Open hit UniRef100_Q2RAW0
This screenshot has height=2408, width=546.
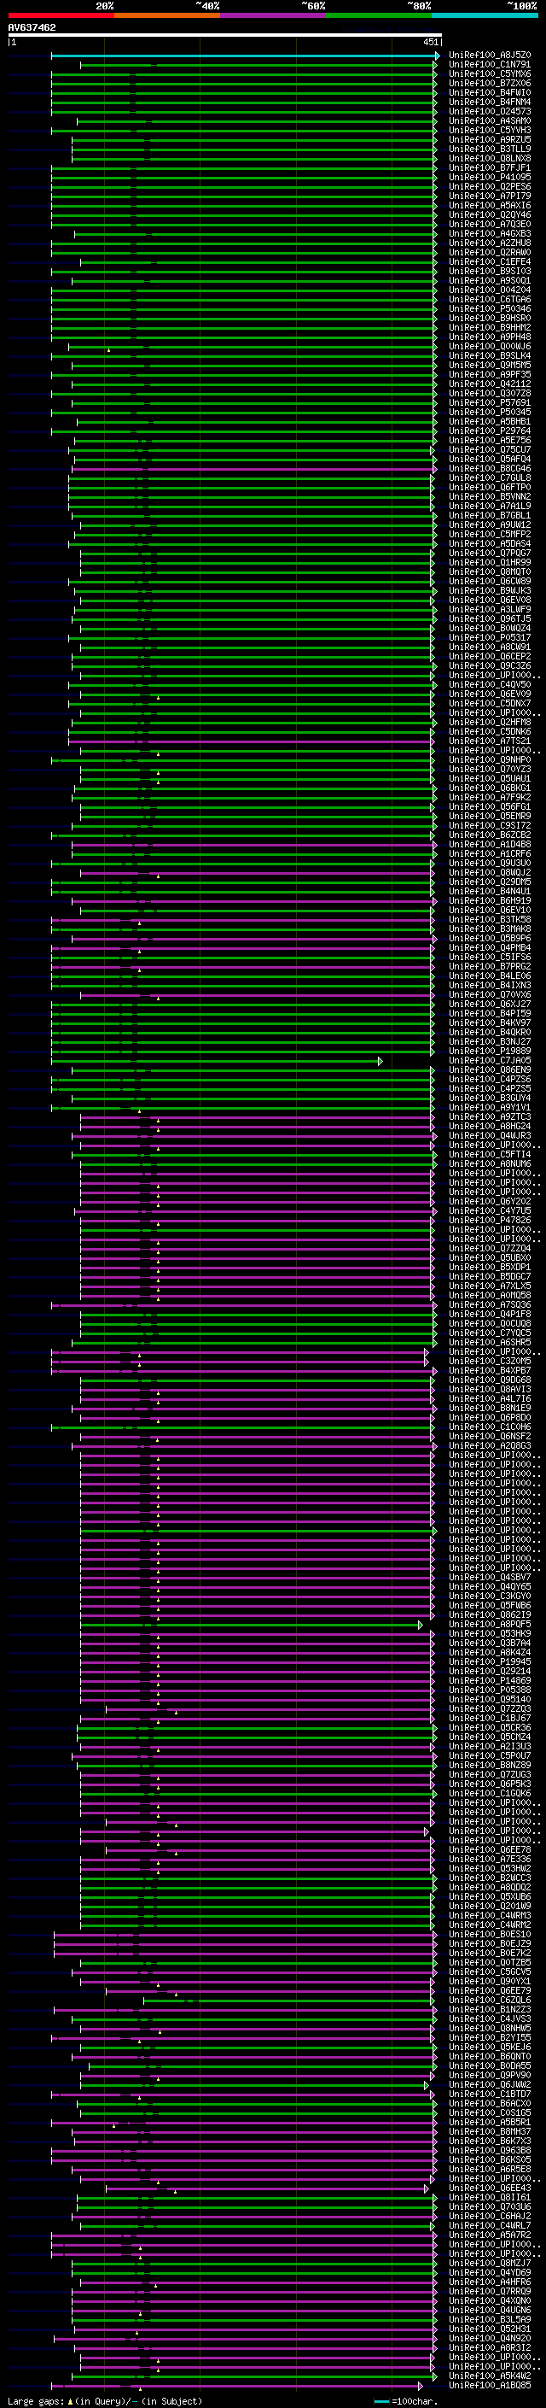pos(490,252)
